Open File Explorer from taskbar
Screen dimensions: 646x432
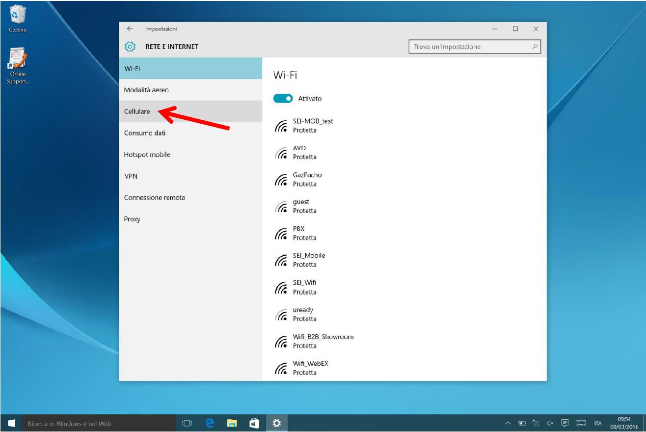coord(232,423)
